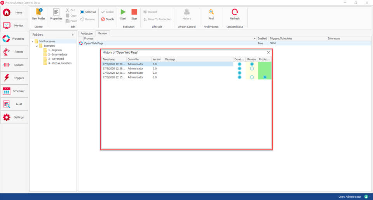Sort by the Enabled column header
Screen dimensions: 373x200
tap(262, 38)
